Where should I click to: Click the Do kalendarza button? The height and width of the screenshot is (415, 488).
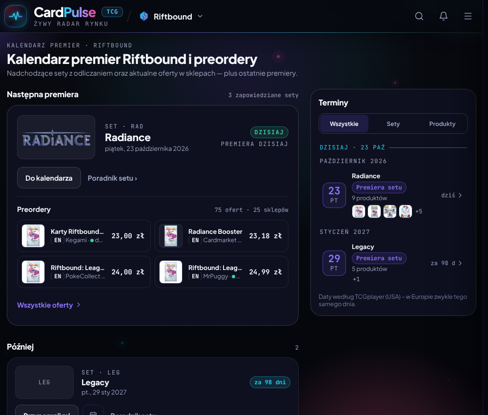tap(49, 178)
